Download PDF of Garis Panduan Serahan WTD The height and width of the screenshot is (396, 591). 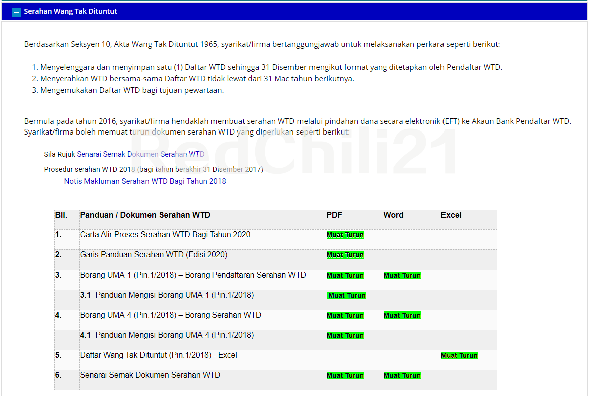(x=345, y=255)
